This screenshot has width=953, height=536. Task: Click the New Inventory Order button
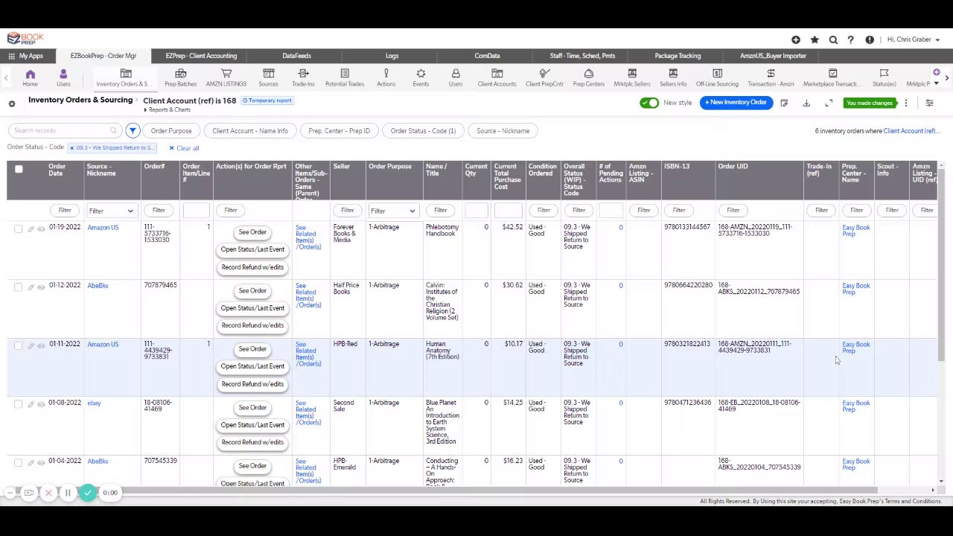pyautogui.click(x=736, y=103)
